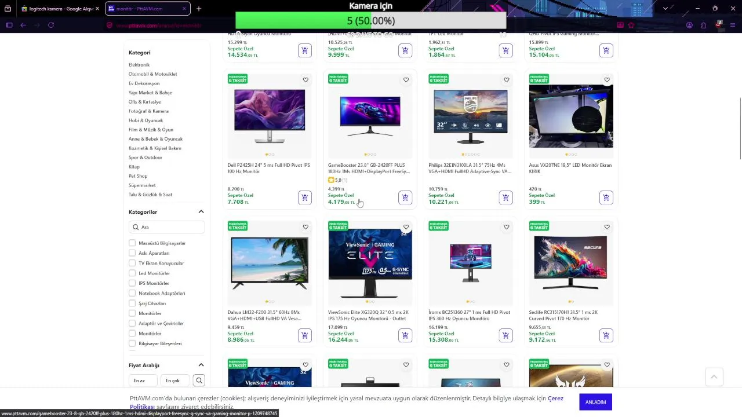Open the Asus VX207NE 19,5" product title

point(570,169)
